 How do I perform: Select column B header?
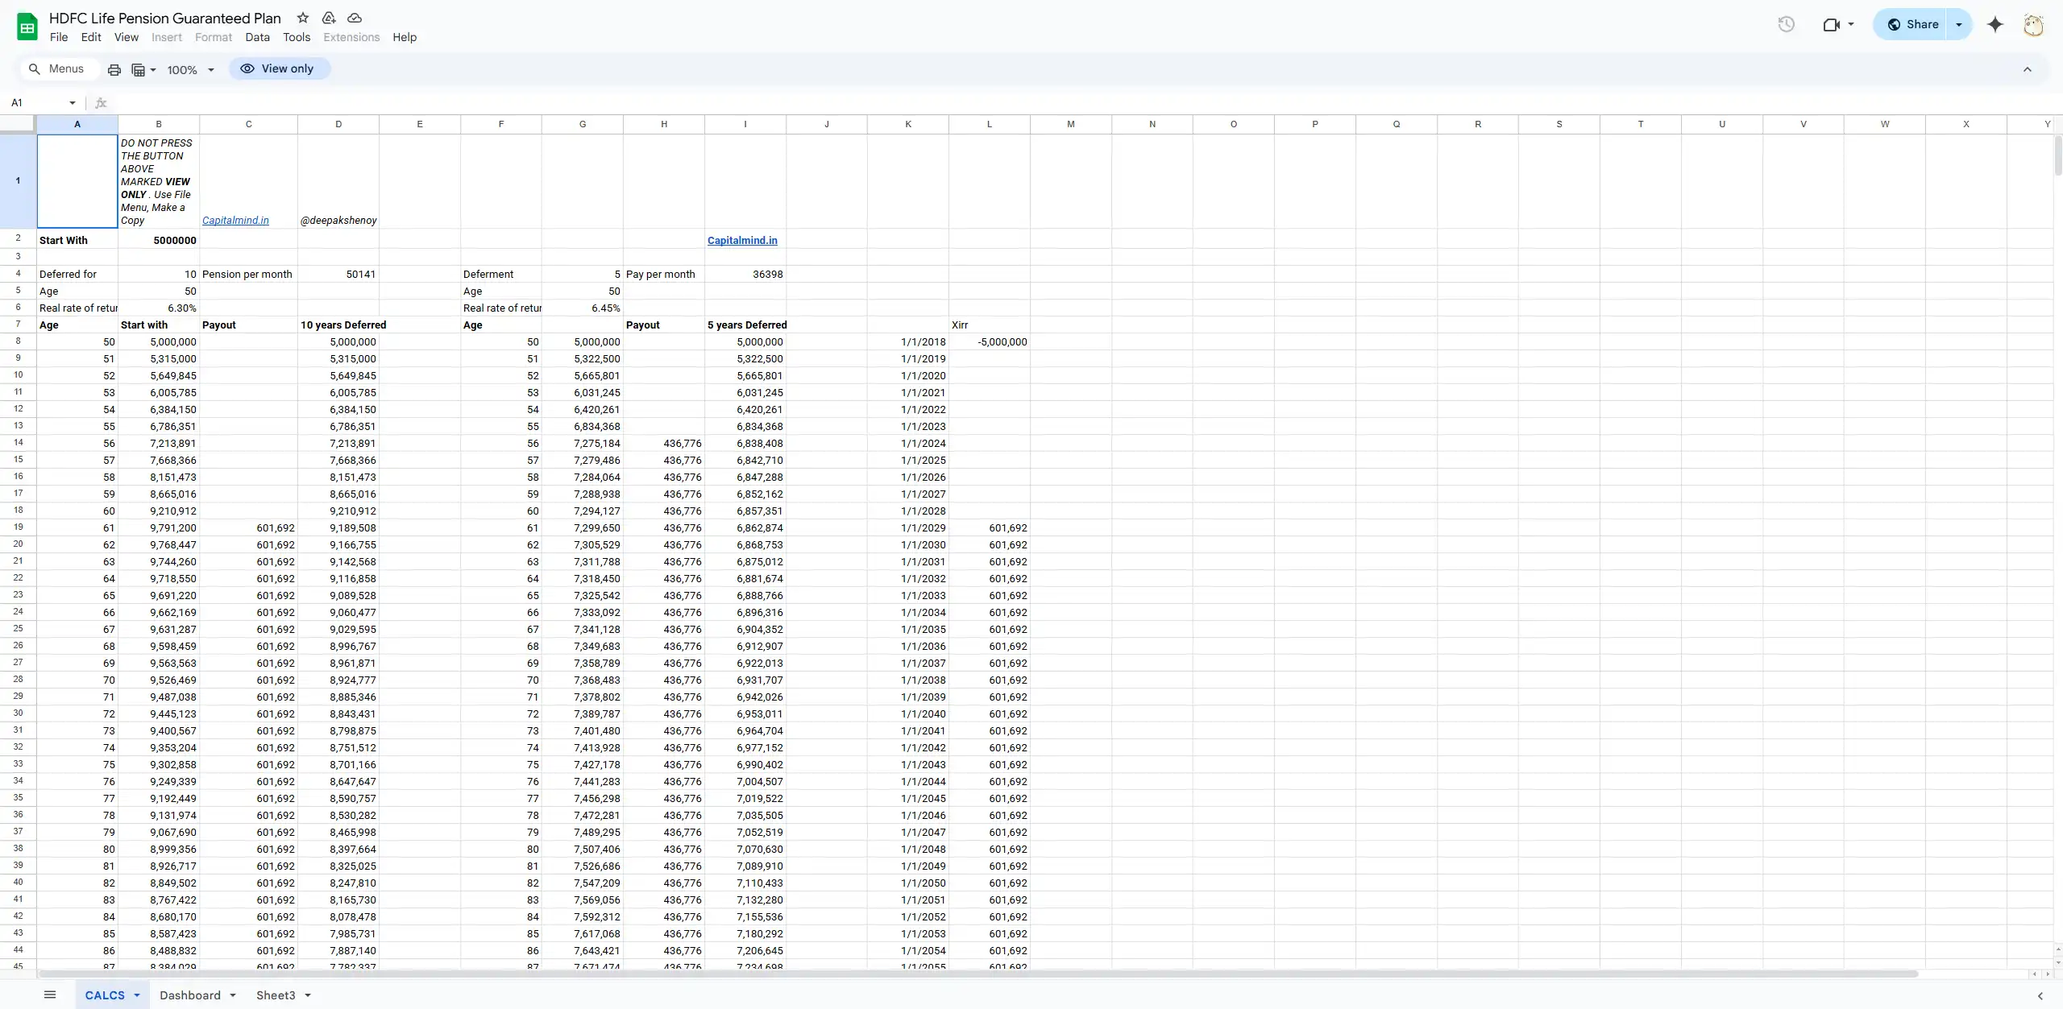(x=159, y=124)
